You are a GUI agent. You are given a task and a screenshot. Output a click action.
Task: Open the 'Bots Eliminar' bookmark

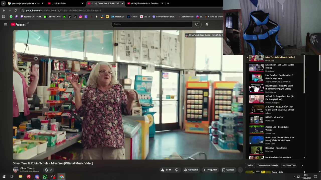coord(186,17)
